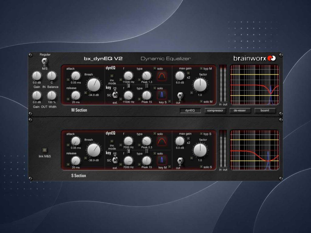Click the S Section type knob Peak 0.3
Viewport: 311px width, 233px height.
point(147,141)
